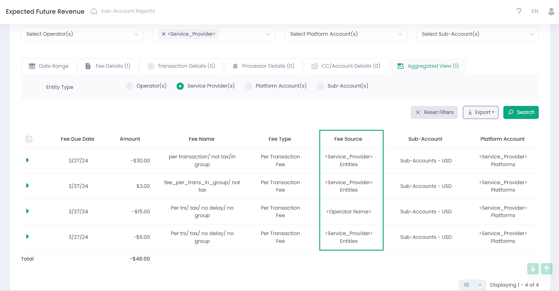Select the Operator(s) entity type

[129, 86]
